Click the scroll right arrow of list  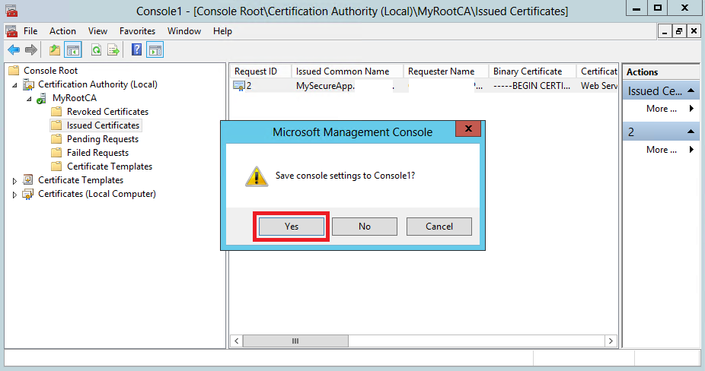coord(611,341)
